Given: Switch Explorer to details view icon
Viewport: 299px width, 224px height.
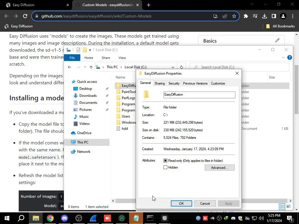Looking at the screenshot, I should [x=282, y=206].
